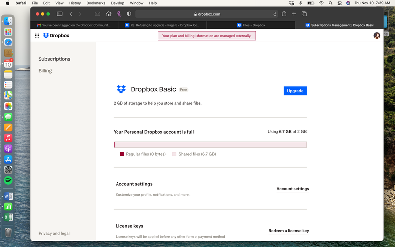Open a new tab with plus button
395x247 pixels.
(x=294, y=14)
